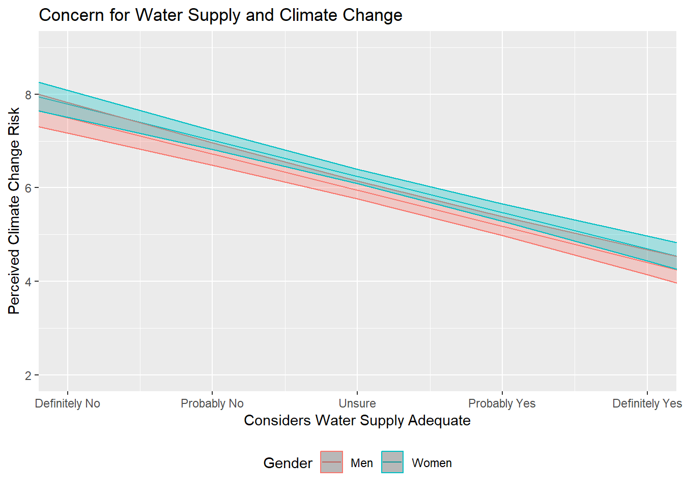Click the "Definitely Yes" x-axis label
The image size is (684, 489).
(x=646, y=403)
